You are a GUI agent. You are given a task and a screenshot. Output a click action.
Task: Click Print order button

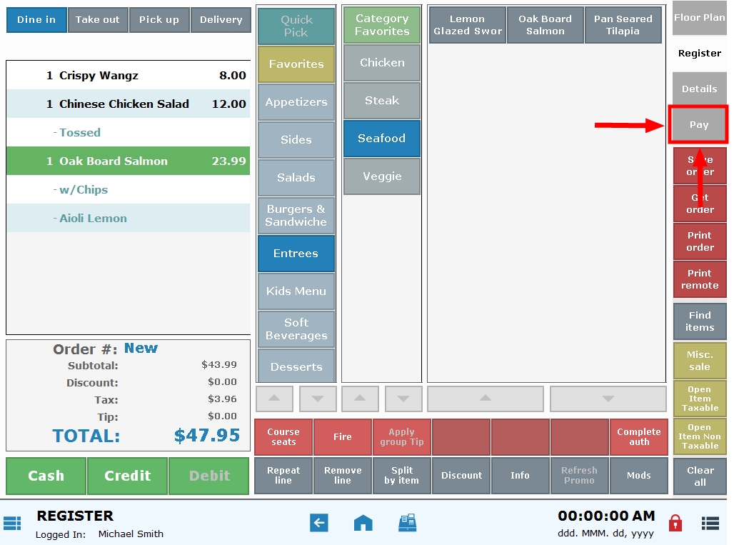(x=700, y=241)
